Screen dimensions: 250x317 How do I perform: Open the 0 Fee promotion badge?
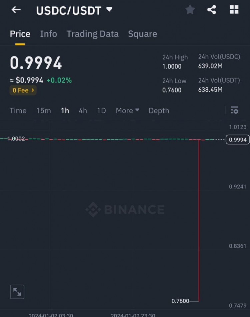[x=23, y=90]
